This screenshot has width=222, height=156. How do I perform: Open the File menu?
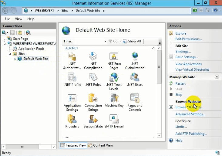pyautogui.click(x=7, y=19)
